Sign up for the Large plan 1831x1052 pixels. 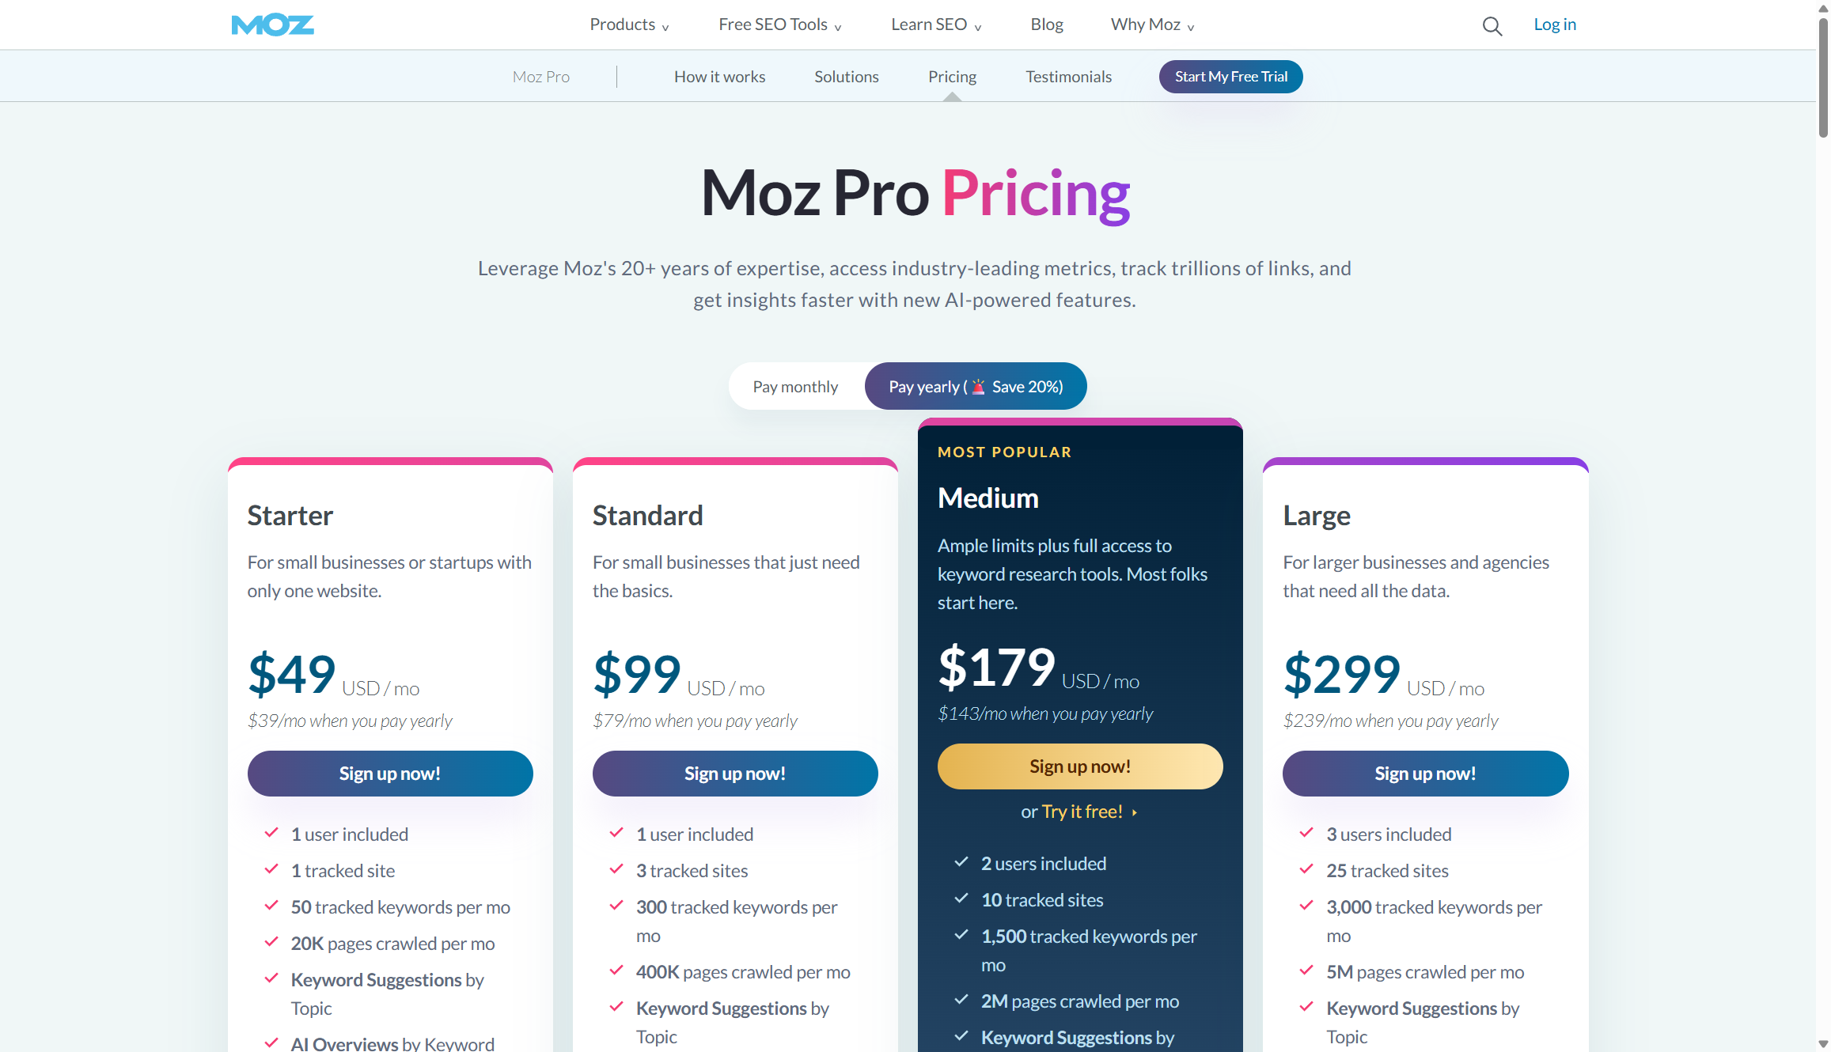1424,773
